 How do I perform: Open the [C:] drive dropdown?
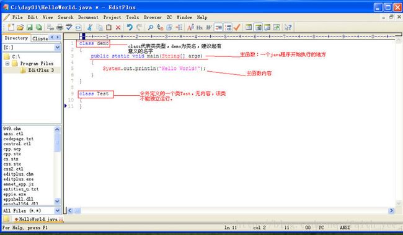click(58, 48)
